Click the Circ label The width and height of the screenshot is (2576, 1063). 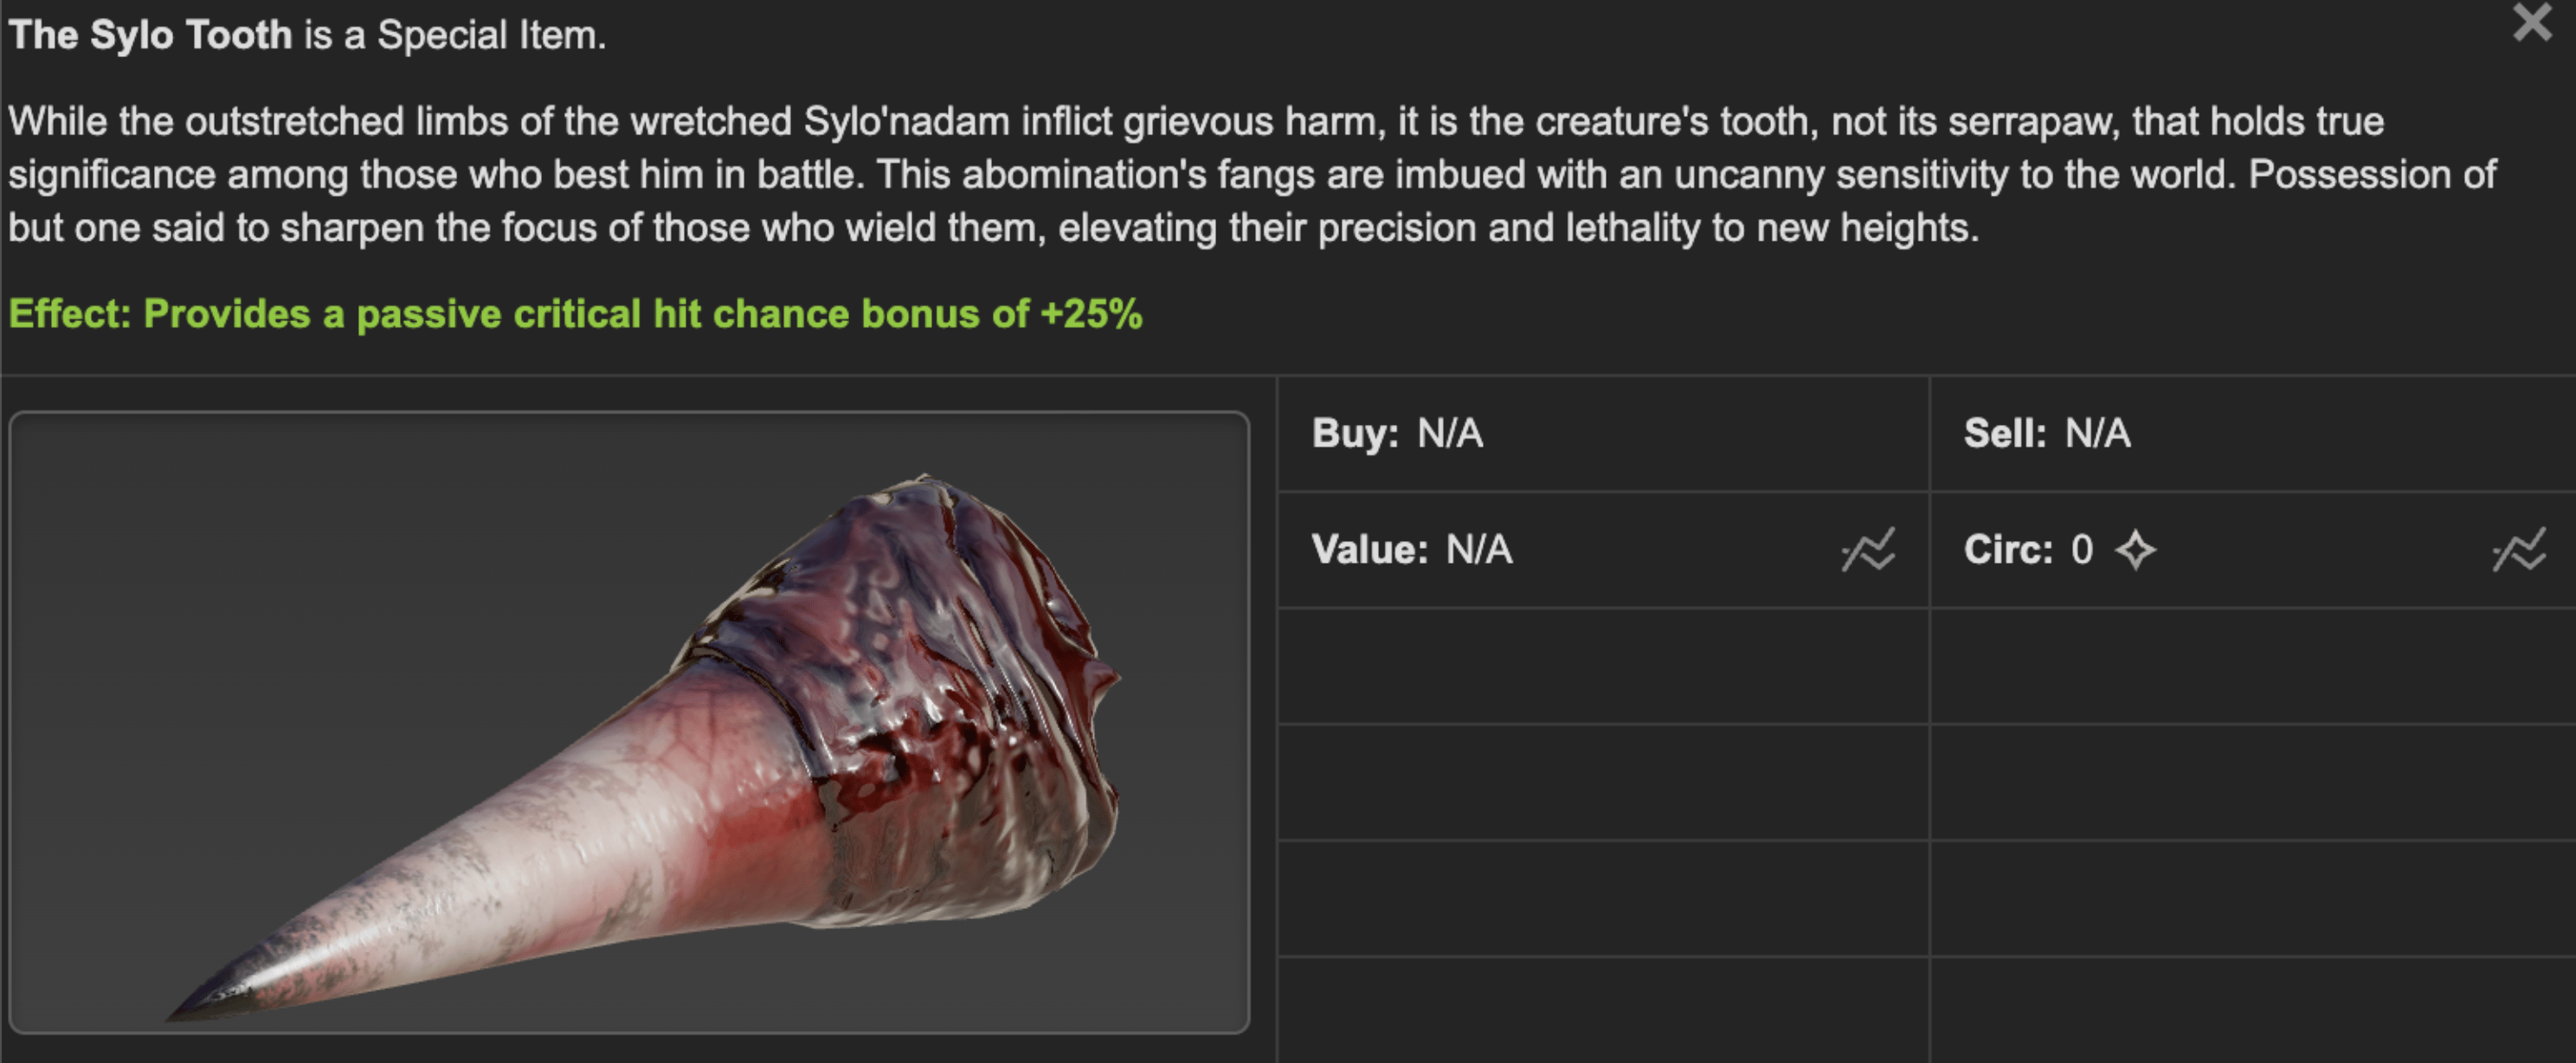tap(2008, 549)
